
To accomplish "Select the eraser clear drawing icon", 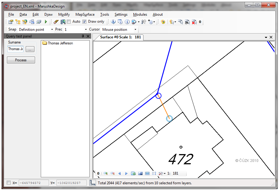I will tap(56, 22).
